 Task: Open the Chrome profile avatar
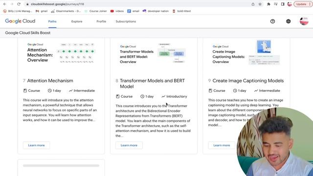pos(290,4)
